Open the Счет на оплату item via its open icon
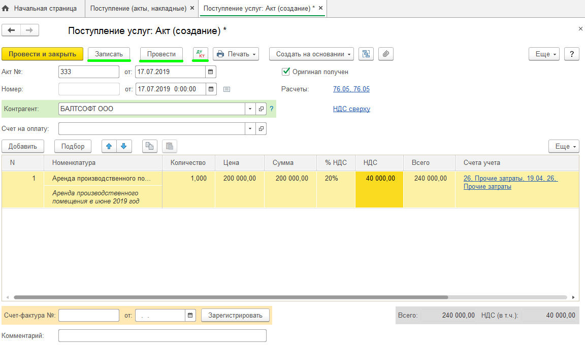Viewport: 585px width, 345px height. pos(261,128)
